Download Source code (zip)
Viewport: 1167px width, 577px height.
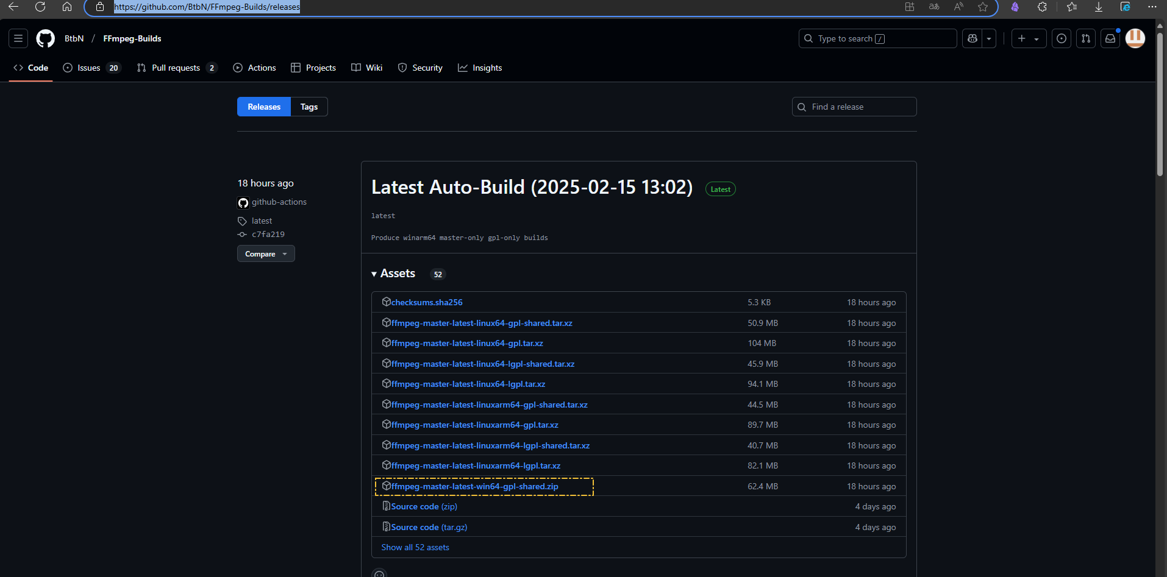coord(424,506)
